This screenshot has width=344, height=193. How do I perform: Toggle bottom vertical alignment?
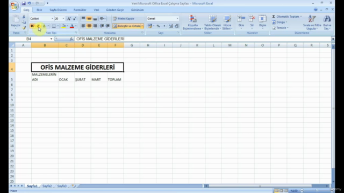pyautogui.click(x=95, y=19)
